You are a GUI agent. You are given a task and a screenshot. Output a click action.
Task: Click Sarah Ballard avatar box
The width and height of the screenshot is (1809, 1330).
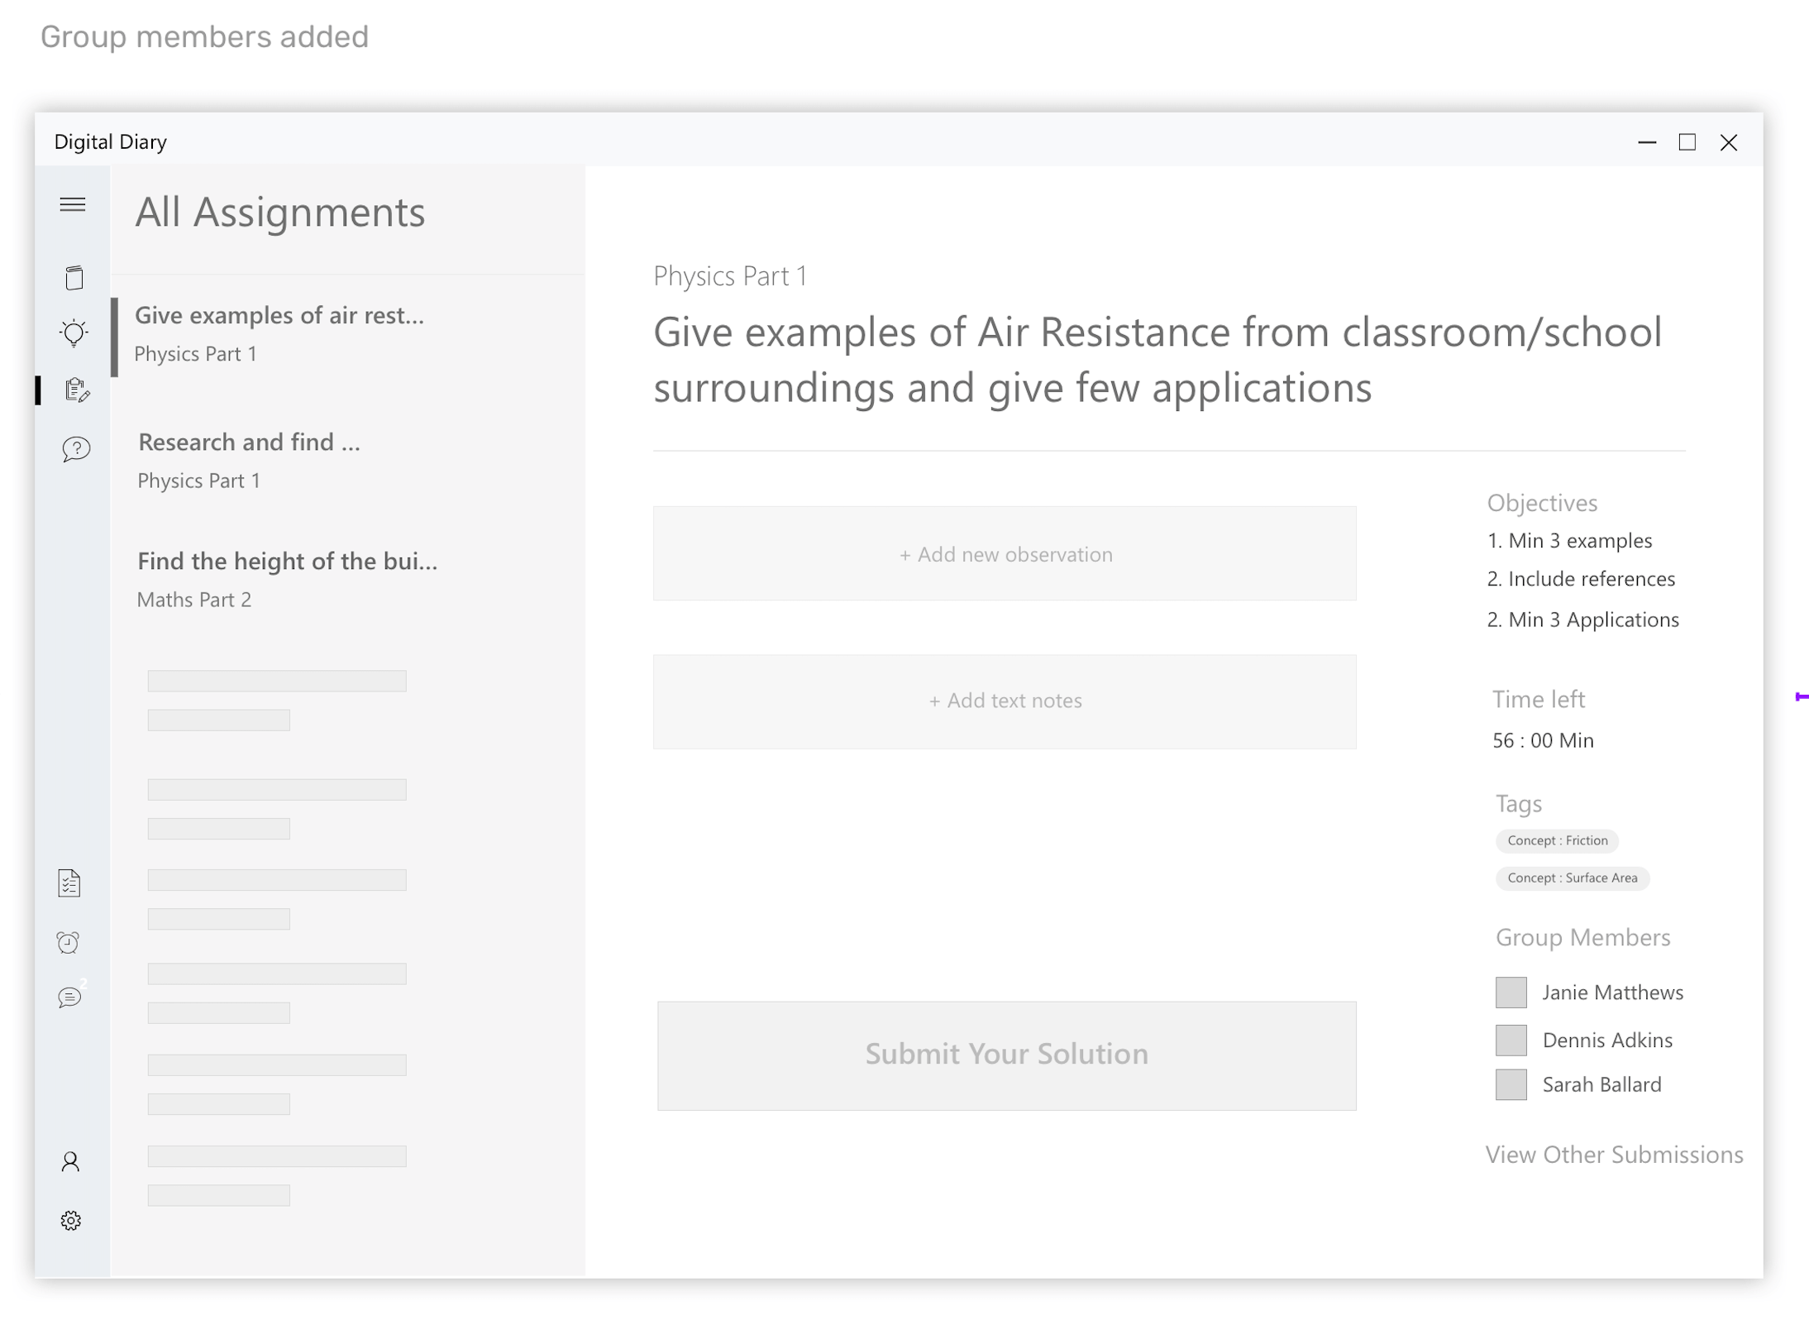coord(1511,1084)
